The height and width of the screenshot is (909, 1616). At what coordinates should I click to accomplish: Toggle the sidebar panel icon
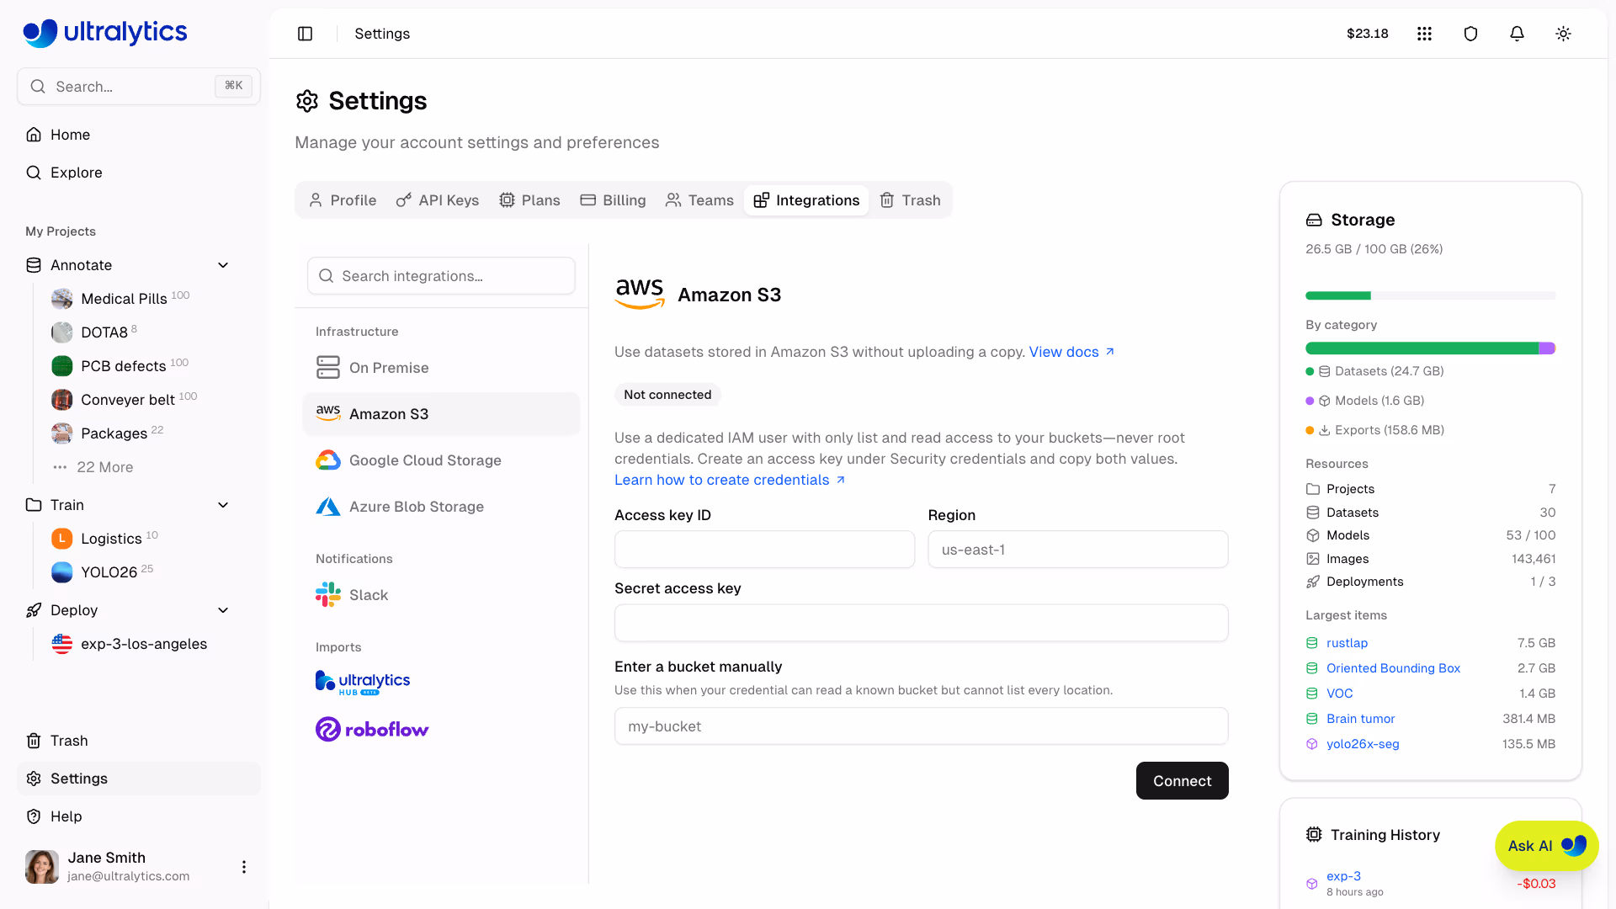(x=305, y=34)
